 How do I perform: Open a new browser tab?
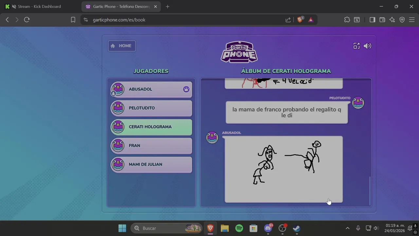[x=168, y=7]
